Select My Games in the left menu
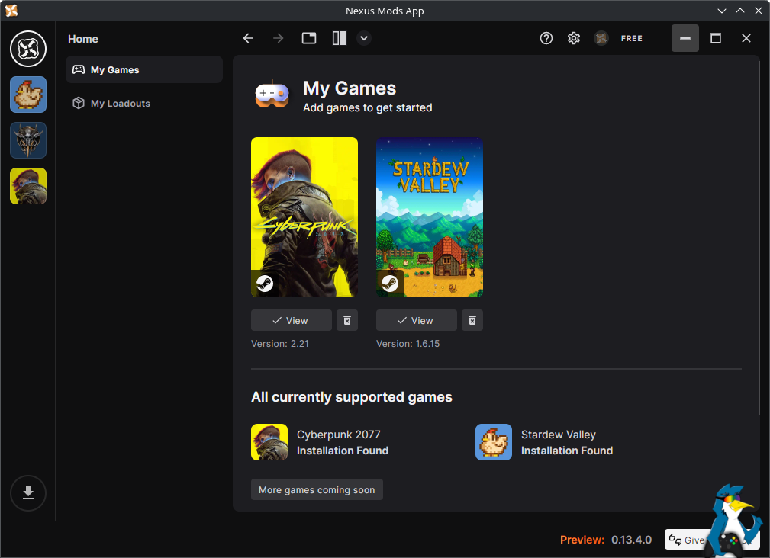The height and width of the screenshot is (558, 770). click(x=144, y=69)
